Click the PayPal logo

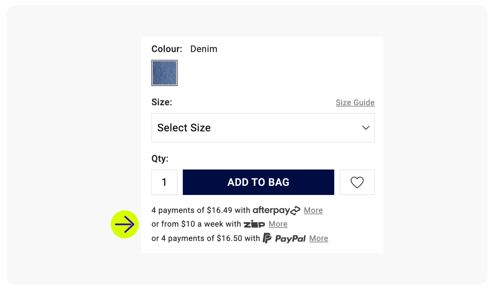pos(284,238)
